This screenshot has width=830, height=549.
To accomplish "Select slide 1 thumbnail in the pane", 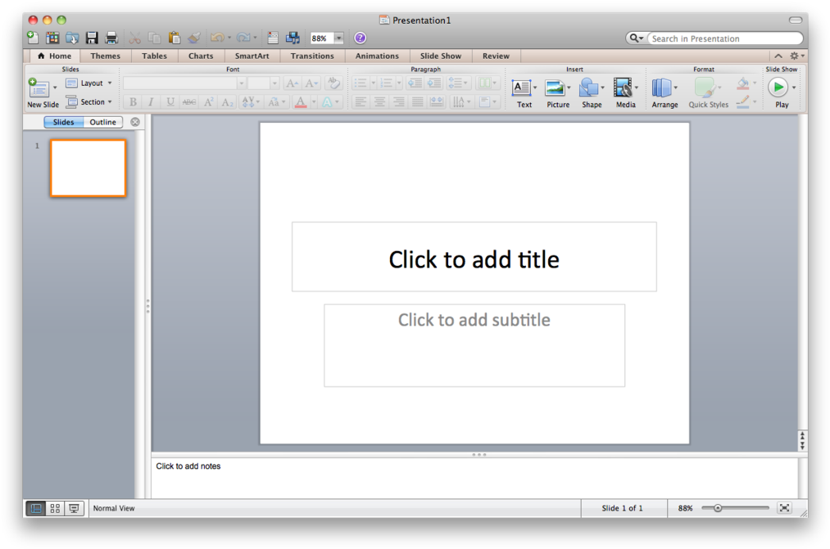I will (88, 168).
